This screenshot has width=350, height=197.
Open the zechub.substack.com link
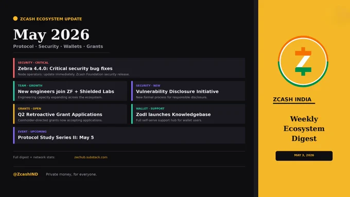coord(91,157)
